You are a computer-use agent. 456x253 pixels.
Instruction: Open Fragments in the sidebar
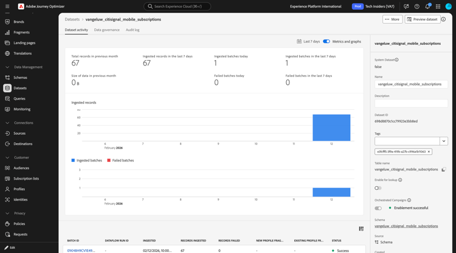coord(21,33)
